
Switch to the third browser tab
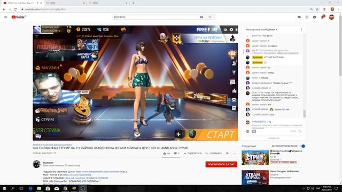point(107,3)
